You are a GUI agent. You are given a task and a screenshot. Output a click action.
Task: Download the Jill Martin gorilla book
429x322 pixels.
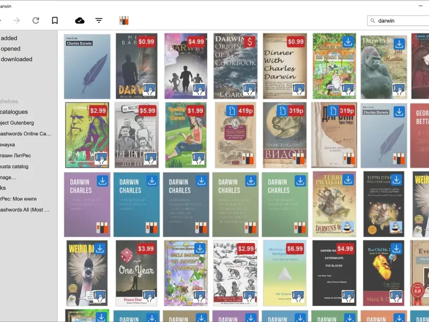click(x=399, y=44)
